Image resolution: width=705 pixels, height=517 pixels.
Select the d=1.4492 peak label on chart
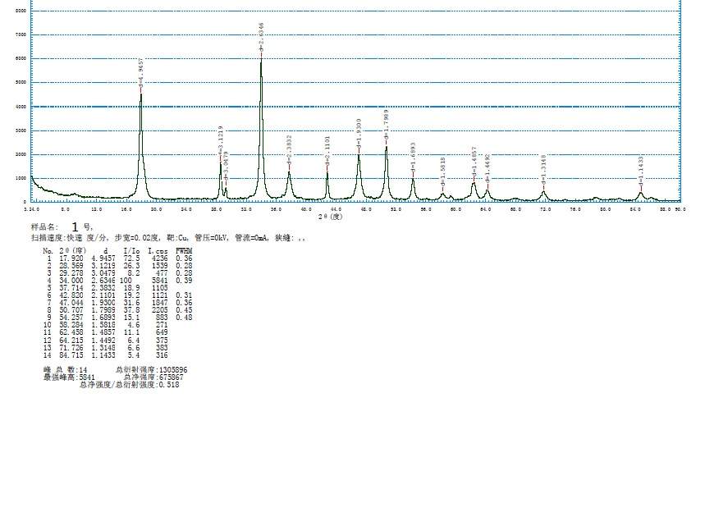pos(488,168)
